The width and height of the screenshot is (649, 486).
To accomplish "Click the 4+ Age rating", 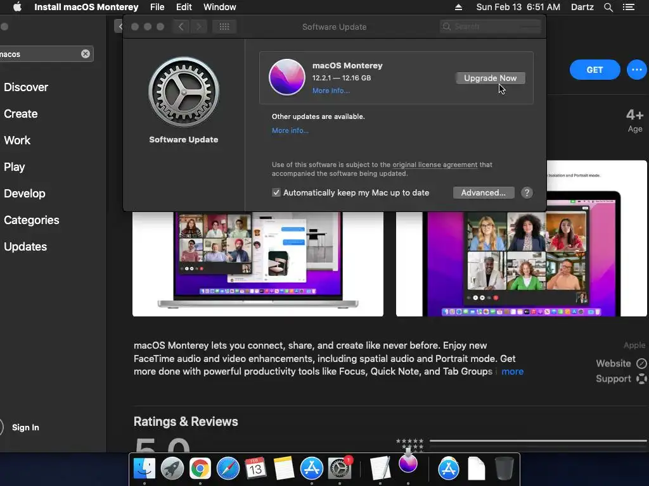I will tap(634, 120).
